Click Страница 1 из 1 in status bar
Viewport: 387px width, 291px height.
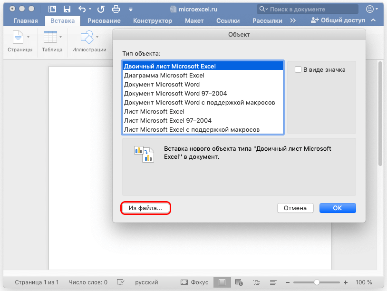pos(37,282)
